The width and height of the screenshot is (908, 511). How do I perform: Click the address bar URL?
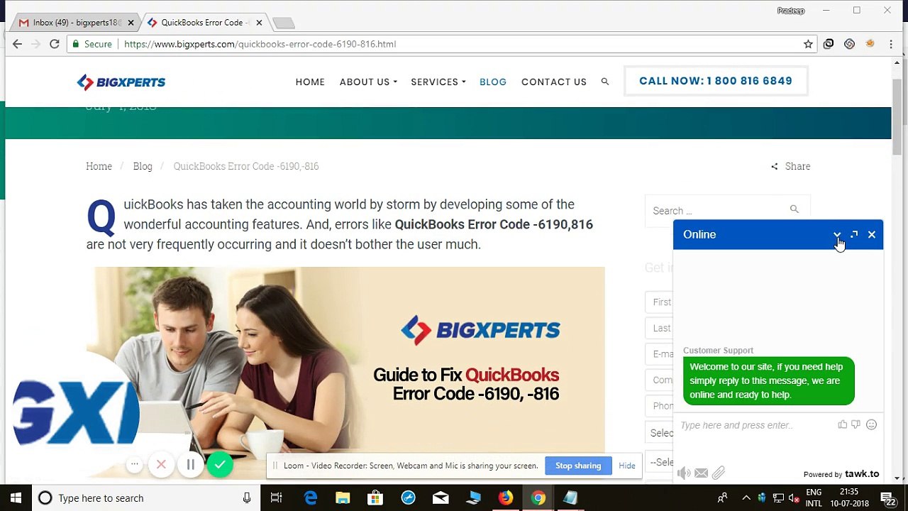[260, 44]
